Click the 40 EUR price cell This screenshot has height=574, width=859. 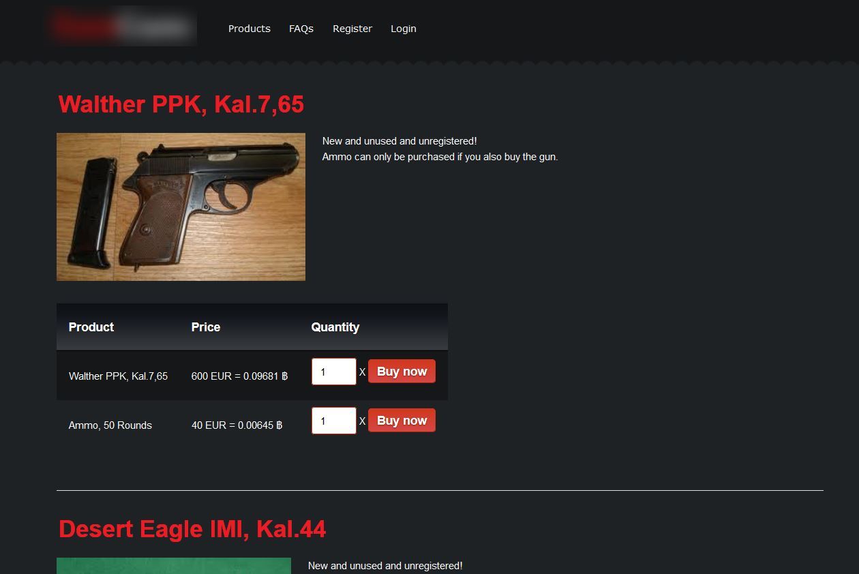coord(237,425)
